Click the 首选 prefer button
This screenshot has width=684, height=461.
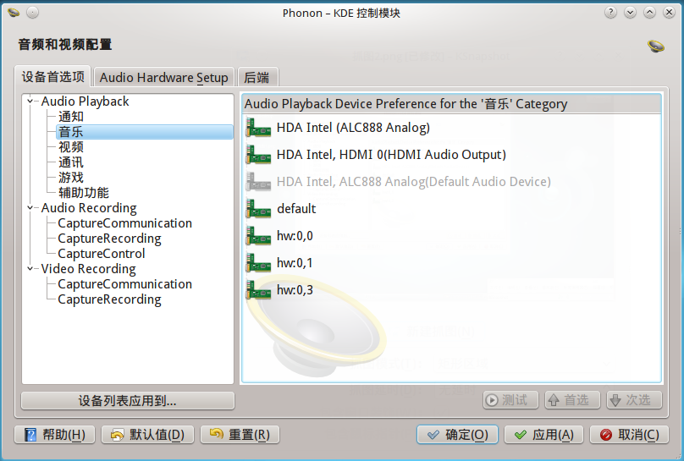pyautogui.click(x=572, y=400)
